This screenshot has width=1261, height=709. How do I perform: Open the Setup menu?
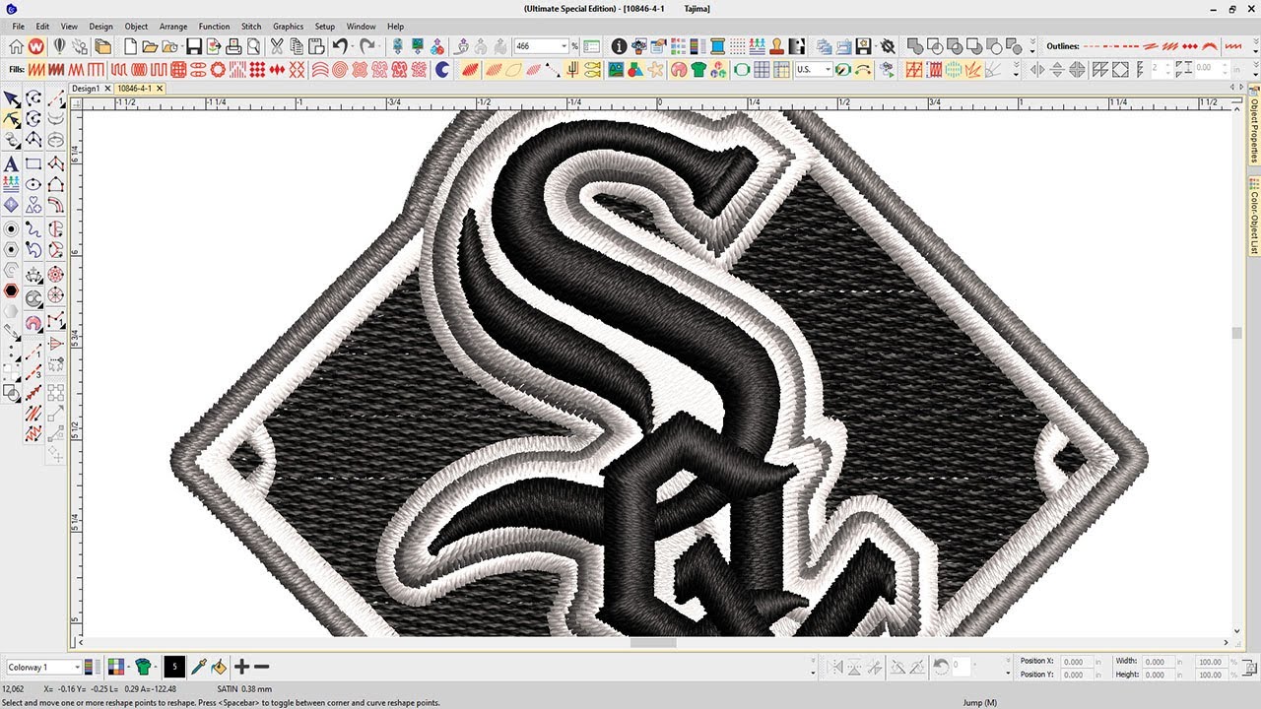click(x=324, y=27)
